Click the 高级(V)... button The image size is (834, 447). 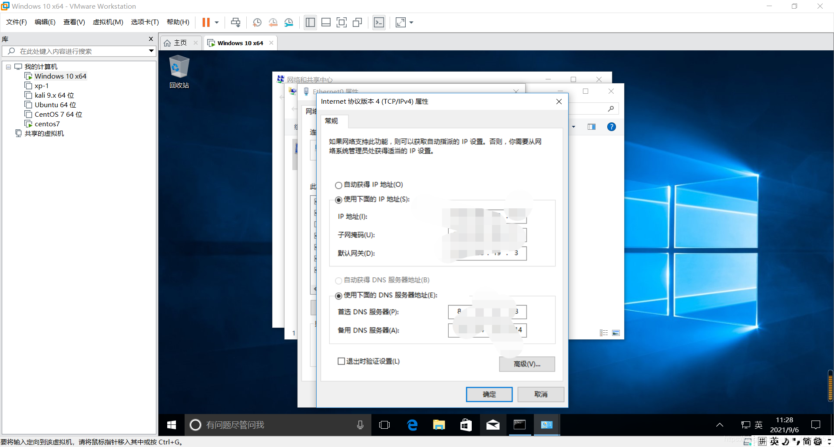coord(527,364)
